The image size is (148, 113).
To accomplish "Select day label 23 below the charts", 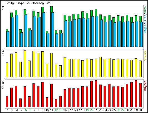I will pyautogui.click(x=105, y=110).
